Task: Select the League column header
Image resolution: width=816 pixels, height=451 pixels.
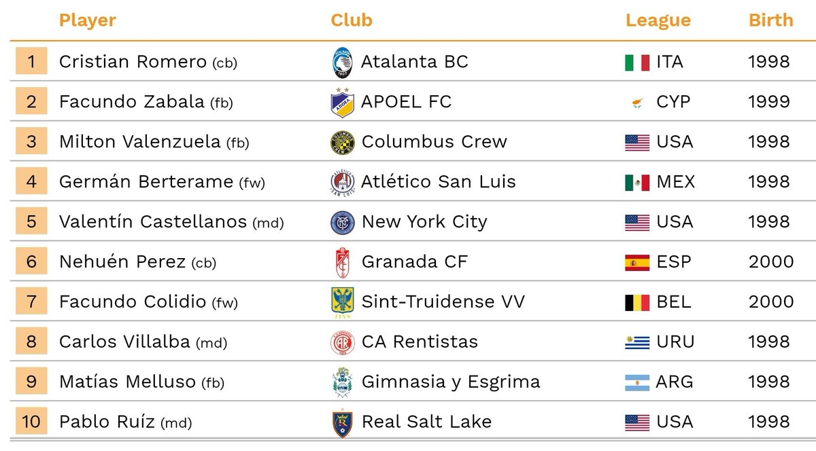Action: click(658, 21)
